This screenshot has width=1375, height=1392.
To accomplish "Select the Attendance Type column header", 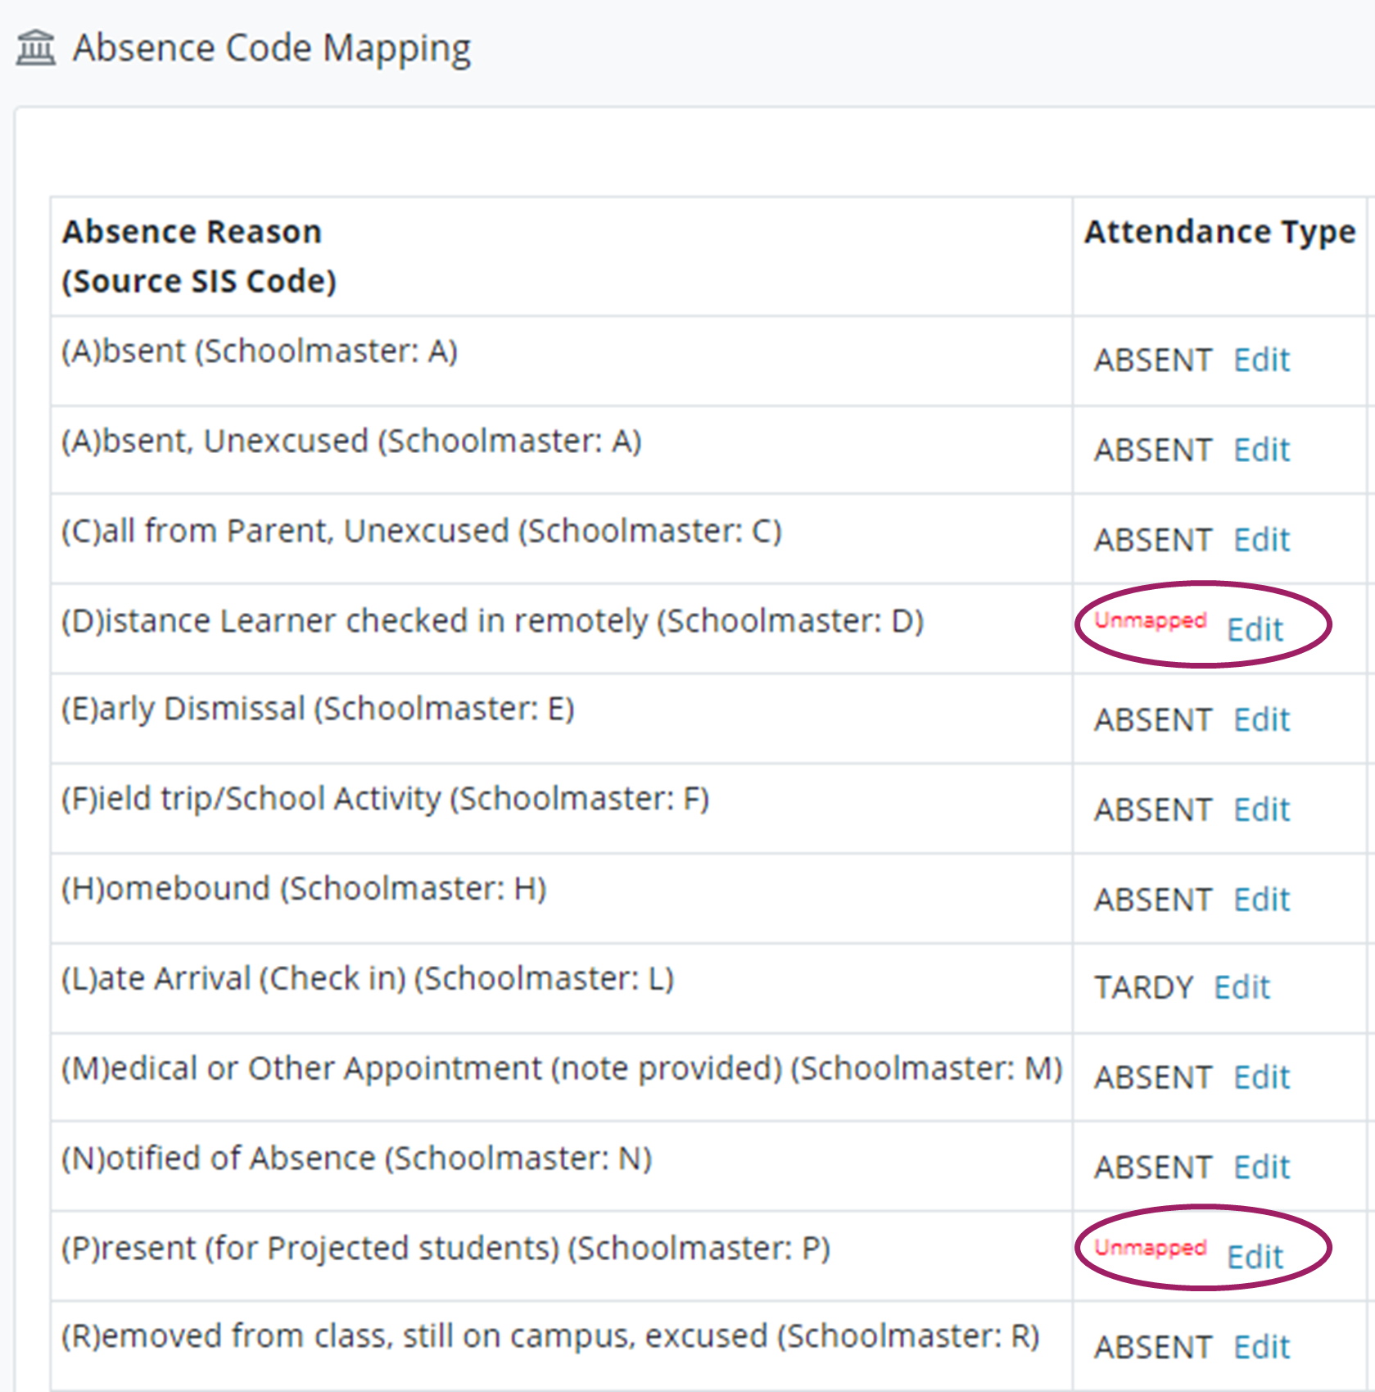I will 1219,232.
